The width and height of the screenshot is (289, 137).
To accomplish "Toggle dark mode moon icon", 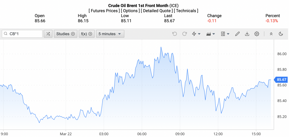I will pos(281,34).
